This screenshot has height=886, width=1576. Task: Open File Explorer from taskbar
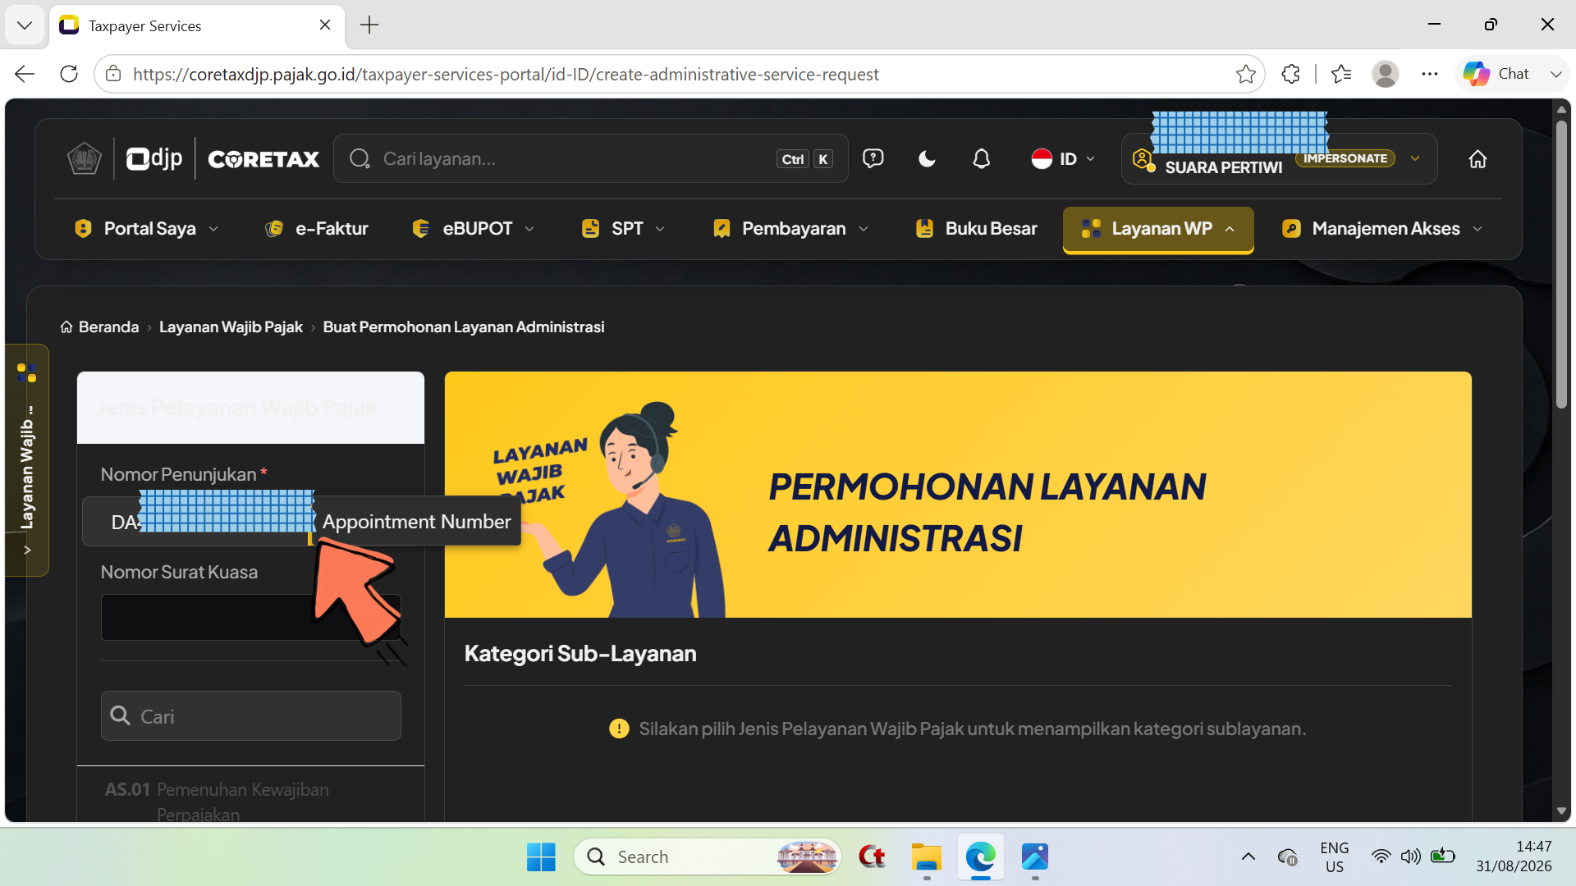[x=927, y=856]
